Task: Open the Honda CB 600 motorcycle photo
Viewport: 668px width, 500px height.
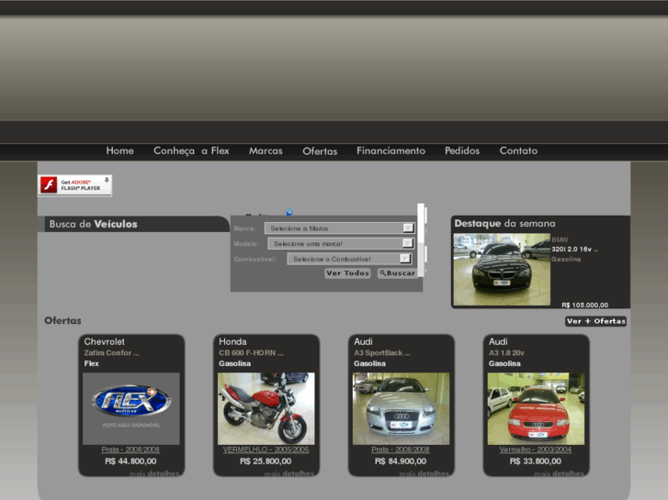Action: click(x=266, y=408)
